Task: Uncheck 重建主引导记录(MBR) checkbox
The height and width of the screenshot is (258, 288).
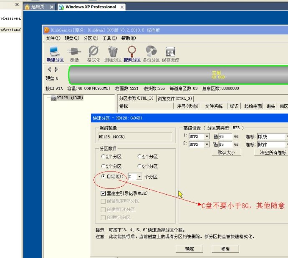Action: (x=103, y=193)
